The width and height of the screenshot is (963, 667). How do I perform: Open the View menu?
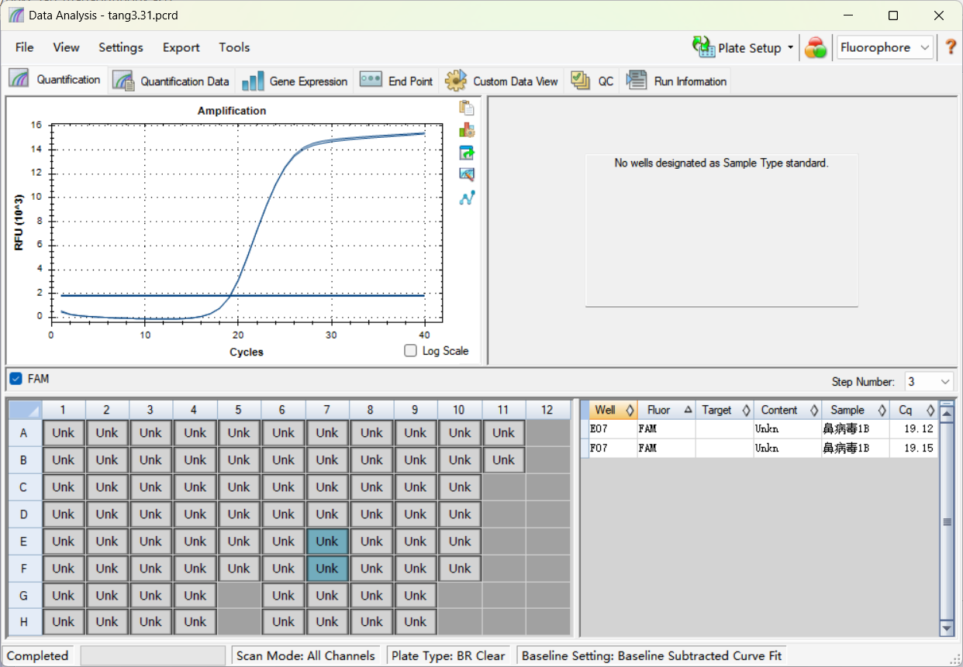point(66,47)
